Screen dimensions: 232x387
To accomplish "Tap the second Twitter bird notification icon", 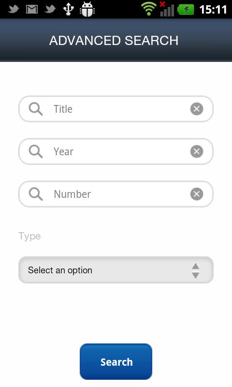I will [50, 9].
